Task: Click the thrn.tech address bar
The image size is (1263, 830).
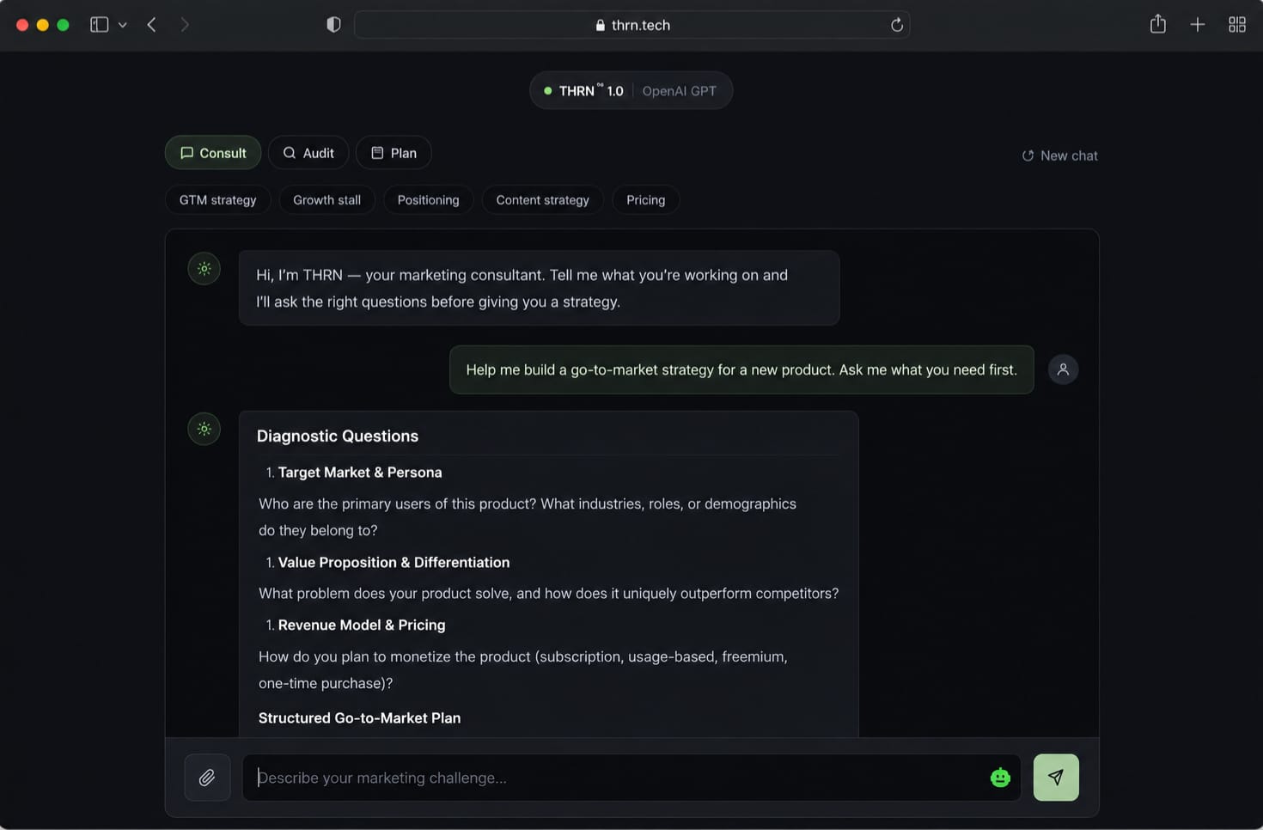Action: pyautogui.click(x=632, y=25)
